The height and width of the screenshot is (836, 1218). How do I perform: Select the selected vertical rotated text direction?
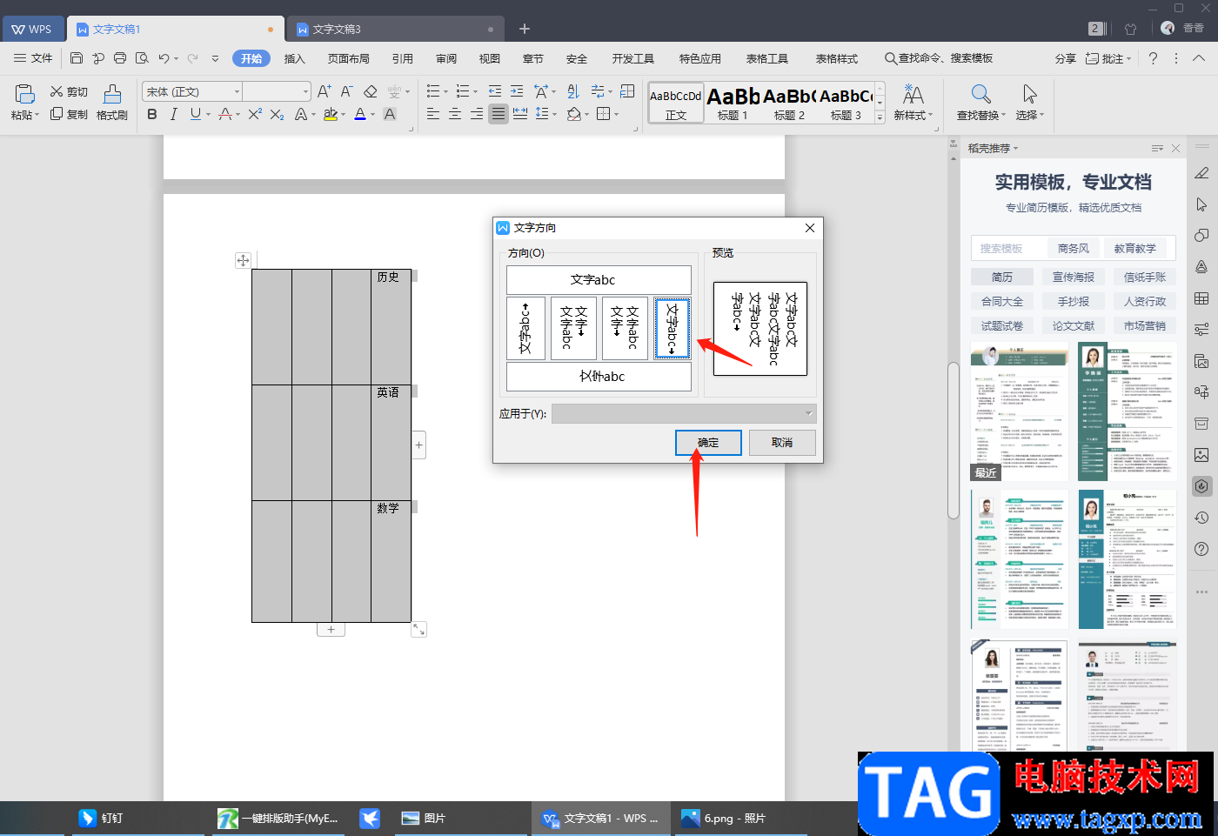click(672, 328)
